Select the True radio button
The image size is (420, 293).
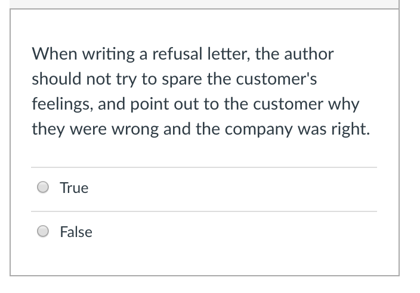tap(43, 187)
